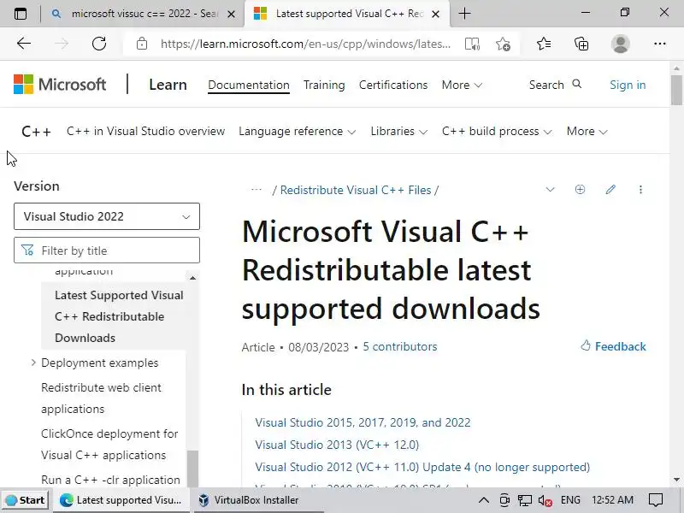Open ClickOnce deployment for Visual C++ applications
Viewport: 684px width, 513px height.
[109, 444]
